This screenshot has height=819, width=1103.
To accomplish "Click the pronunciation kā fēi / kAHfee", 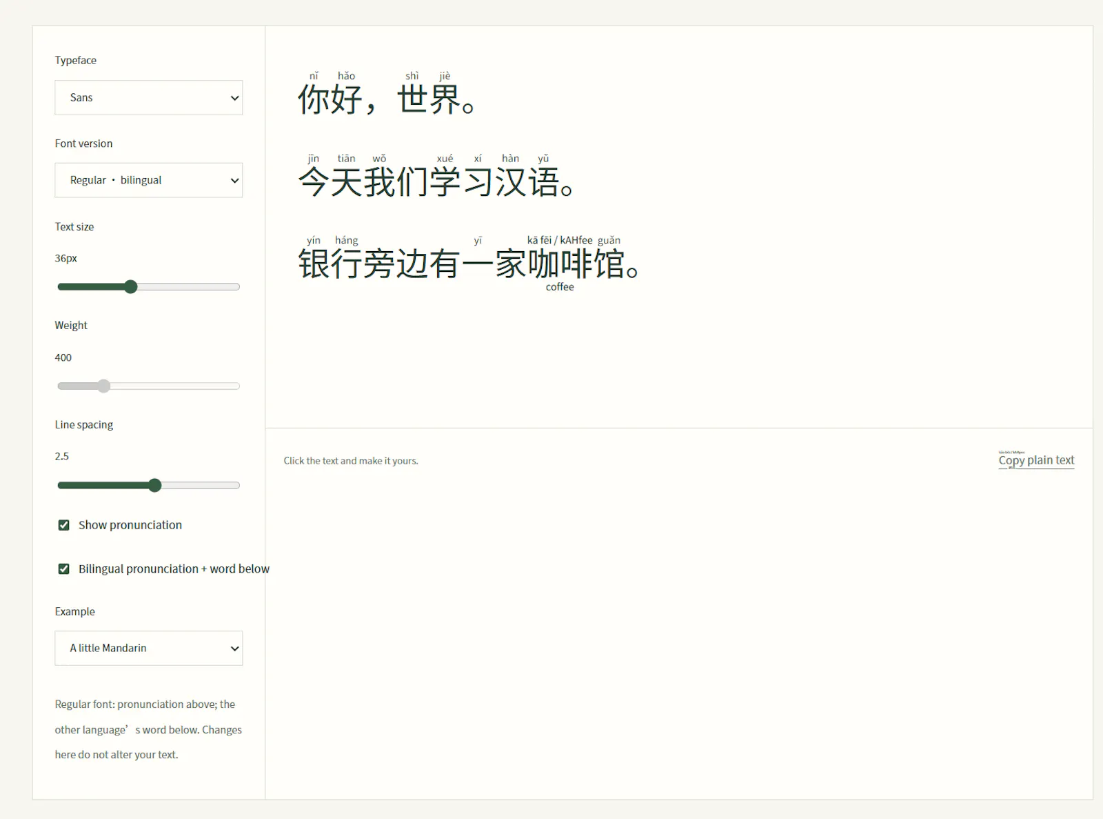I will 560,240.
